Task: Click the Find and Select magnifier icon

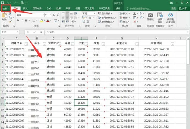Action: [x=141, y=18]
